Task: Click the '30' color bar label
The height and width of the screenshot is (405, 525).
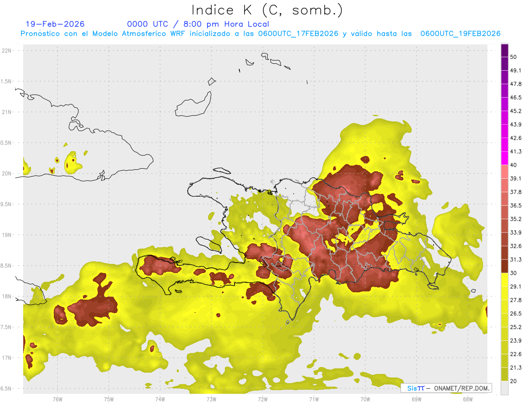Action: click(x=514, y=273)
